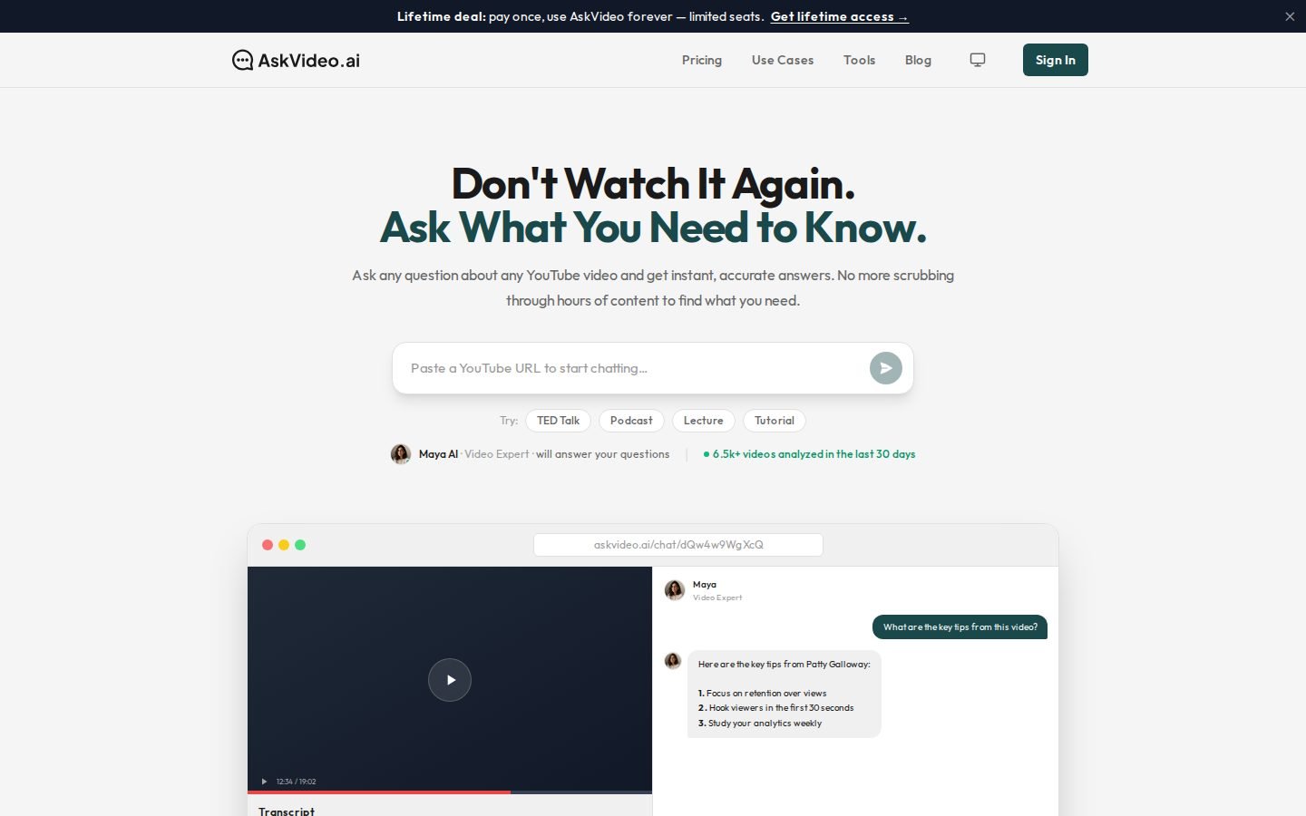The height and width of the screenshot is (816, 1306).
Task: Click the AskVideo.ai brand name
Action: click(x=309, y=61)
